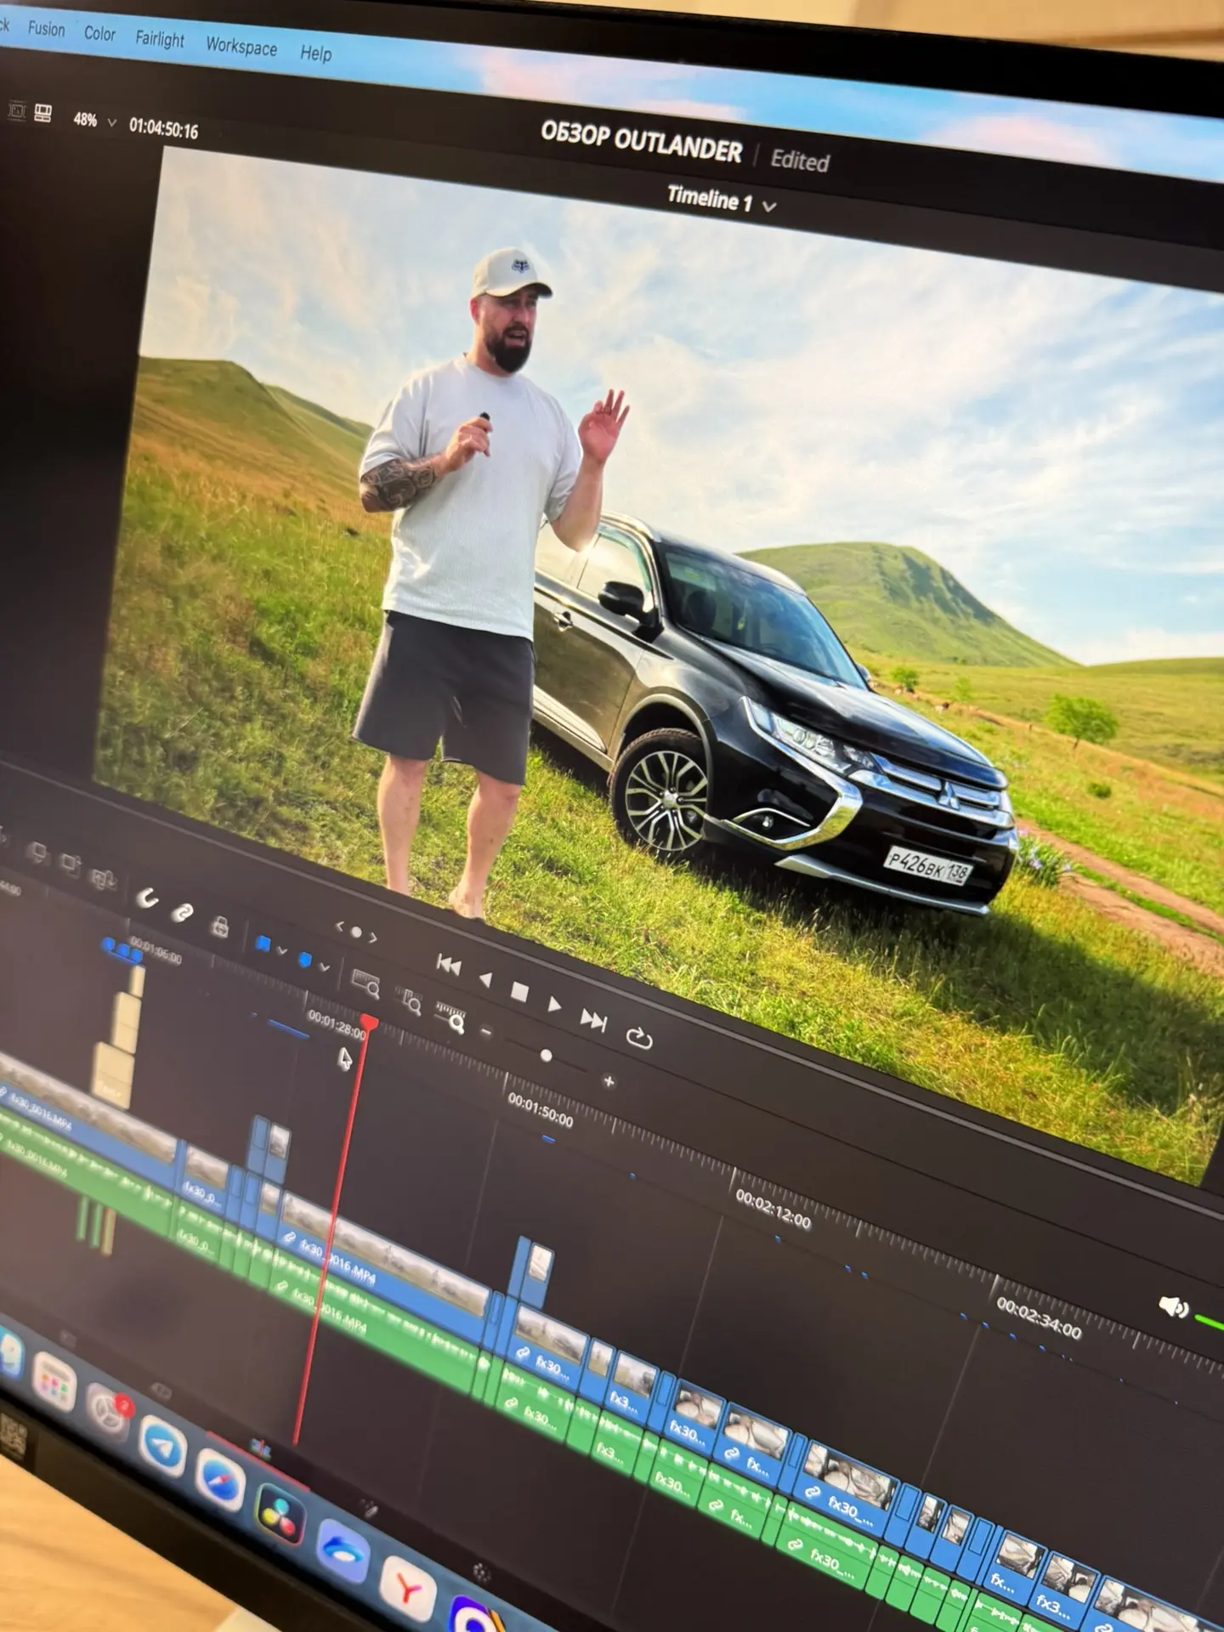
Task: Click the single viewer mode icon
Action: (17, 110)
